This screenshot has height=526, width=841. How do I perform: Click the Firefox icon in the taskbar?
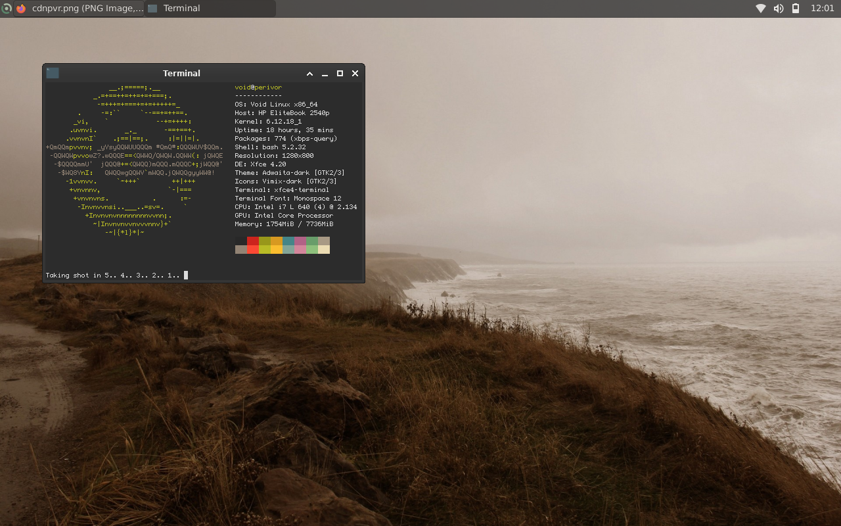coord(21,9)
